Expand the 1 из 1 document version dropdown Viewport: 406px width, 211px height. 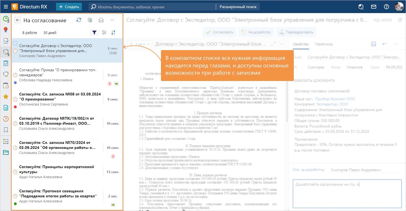point(140,44)
